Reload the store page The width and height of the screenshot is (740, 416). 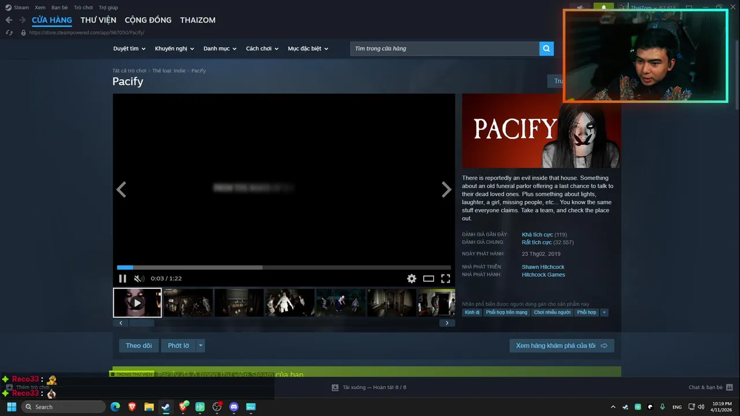[9, 33]
